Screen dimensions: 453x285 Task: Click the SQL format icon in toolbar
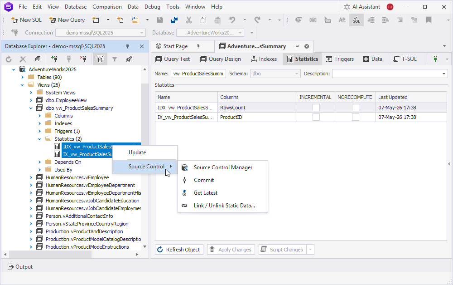(x=357, y=20)
